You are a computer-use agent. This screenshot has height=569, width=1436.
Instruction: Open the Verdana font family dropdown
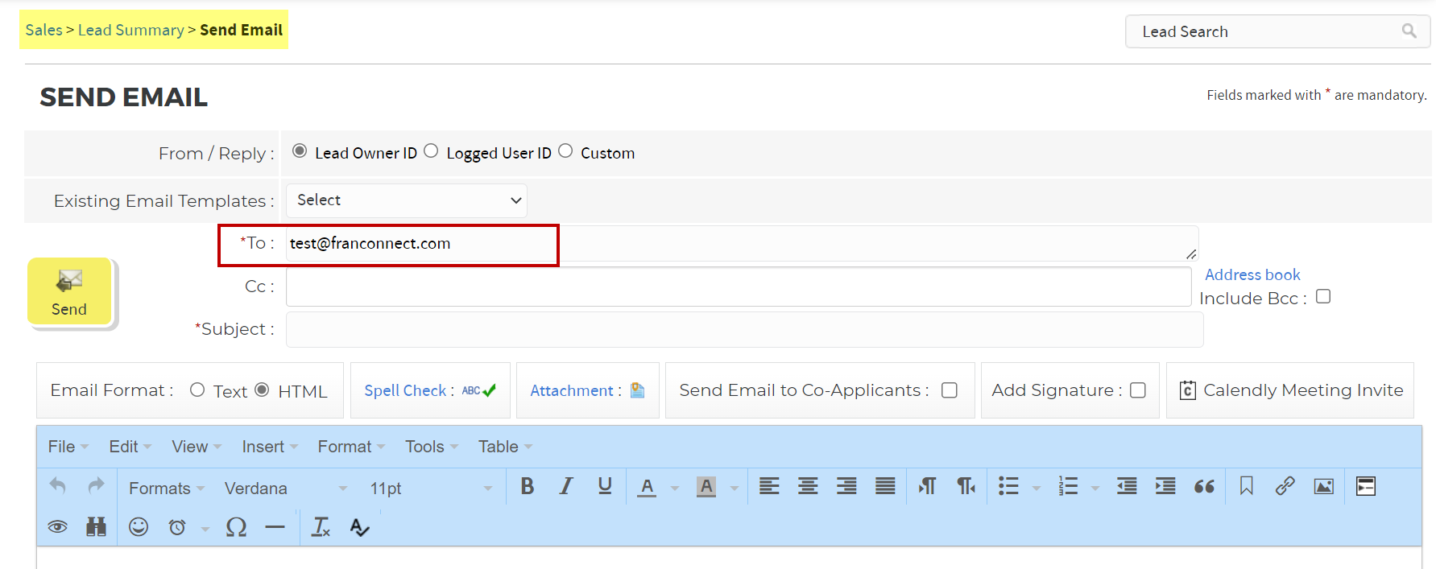(x=286, y=488)
